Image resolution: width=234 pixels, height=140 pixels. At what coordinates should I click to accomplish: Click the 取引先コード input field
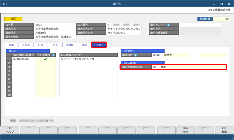(200, 25)
